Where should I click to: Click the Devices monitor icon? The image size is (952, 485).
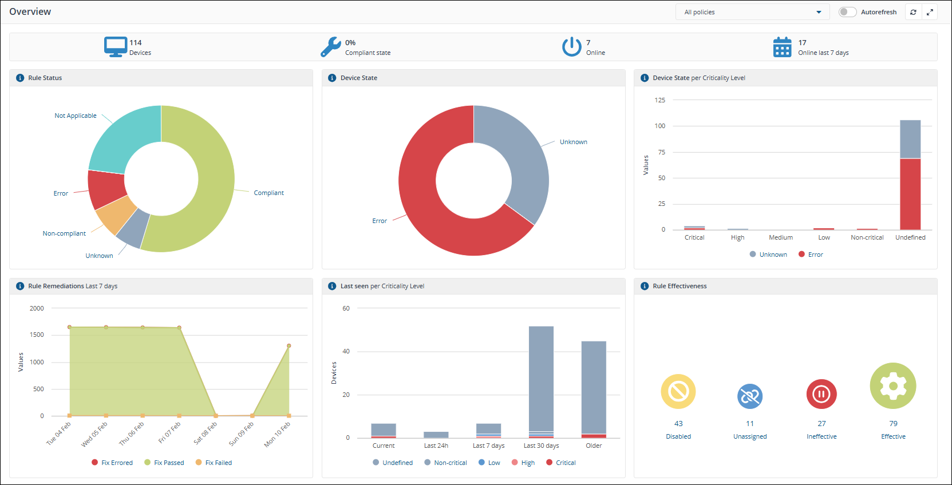tap(116, 47)
